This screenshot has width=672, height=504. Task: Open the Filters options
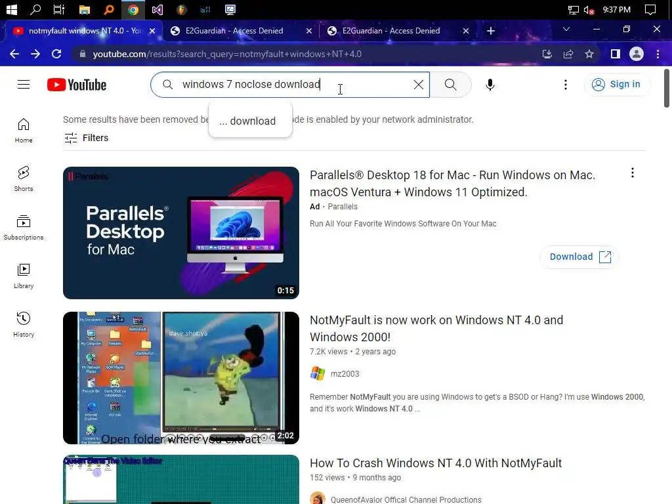tap(86, 138)
